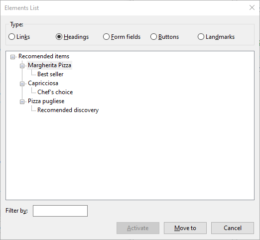
Task: Select the Best seller heading
Action: 50,74
